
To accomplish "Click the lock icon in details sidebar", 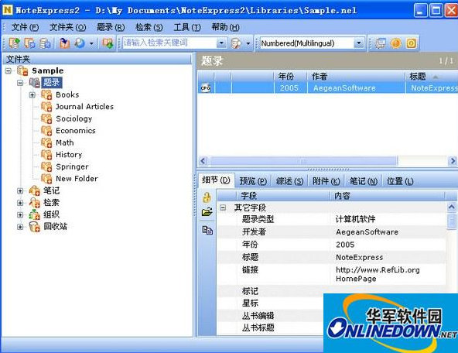I will [x=207, y=197].
